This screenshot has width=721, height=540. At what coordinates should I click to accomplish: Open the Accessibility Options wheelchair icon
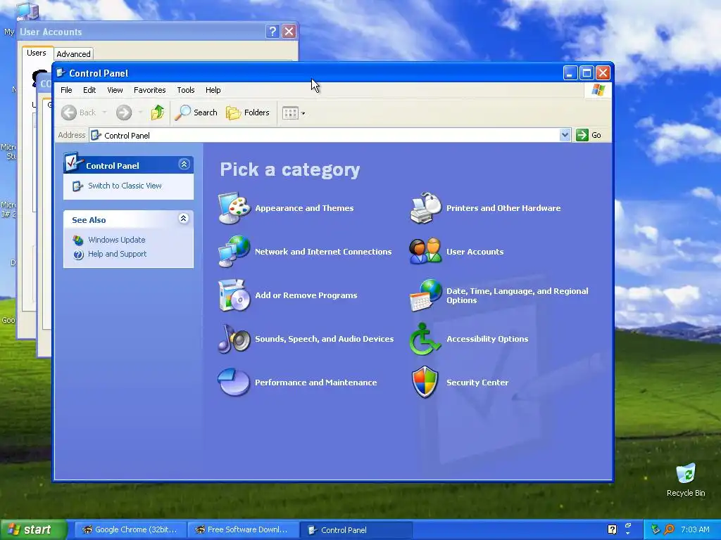[x=425, y=338]
